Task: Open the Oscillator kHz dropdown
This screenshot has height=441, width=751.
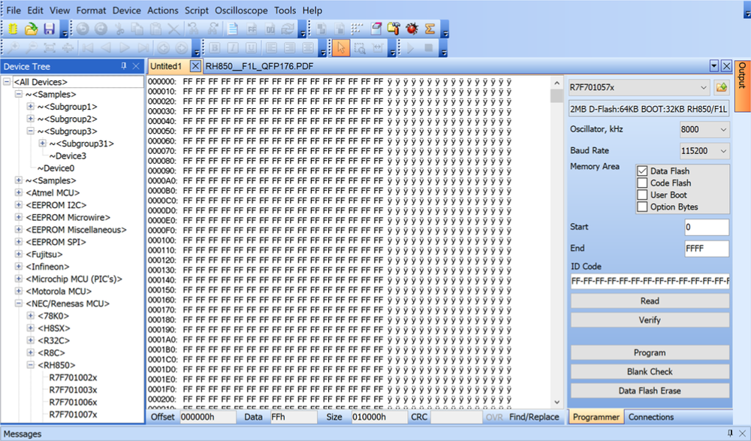Action: [722, 129]
